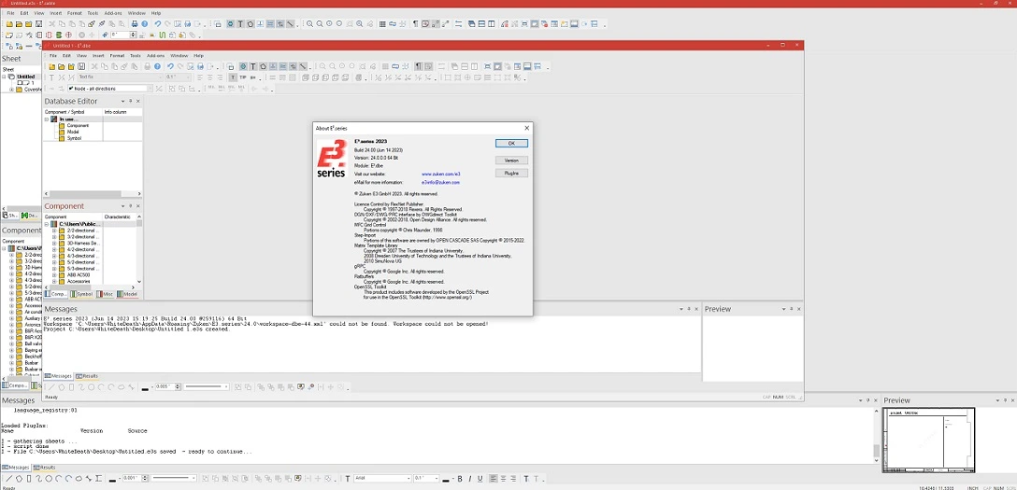Toggle the T text mode in E3.dbe toolbar
This screenshot has height=490, width=1017.
tap(253, 66)
